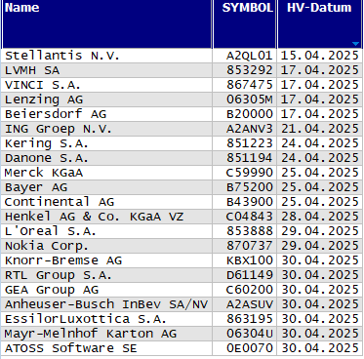Select Beiersdorf AG name cell

[107, 114]
